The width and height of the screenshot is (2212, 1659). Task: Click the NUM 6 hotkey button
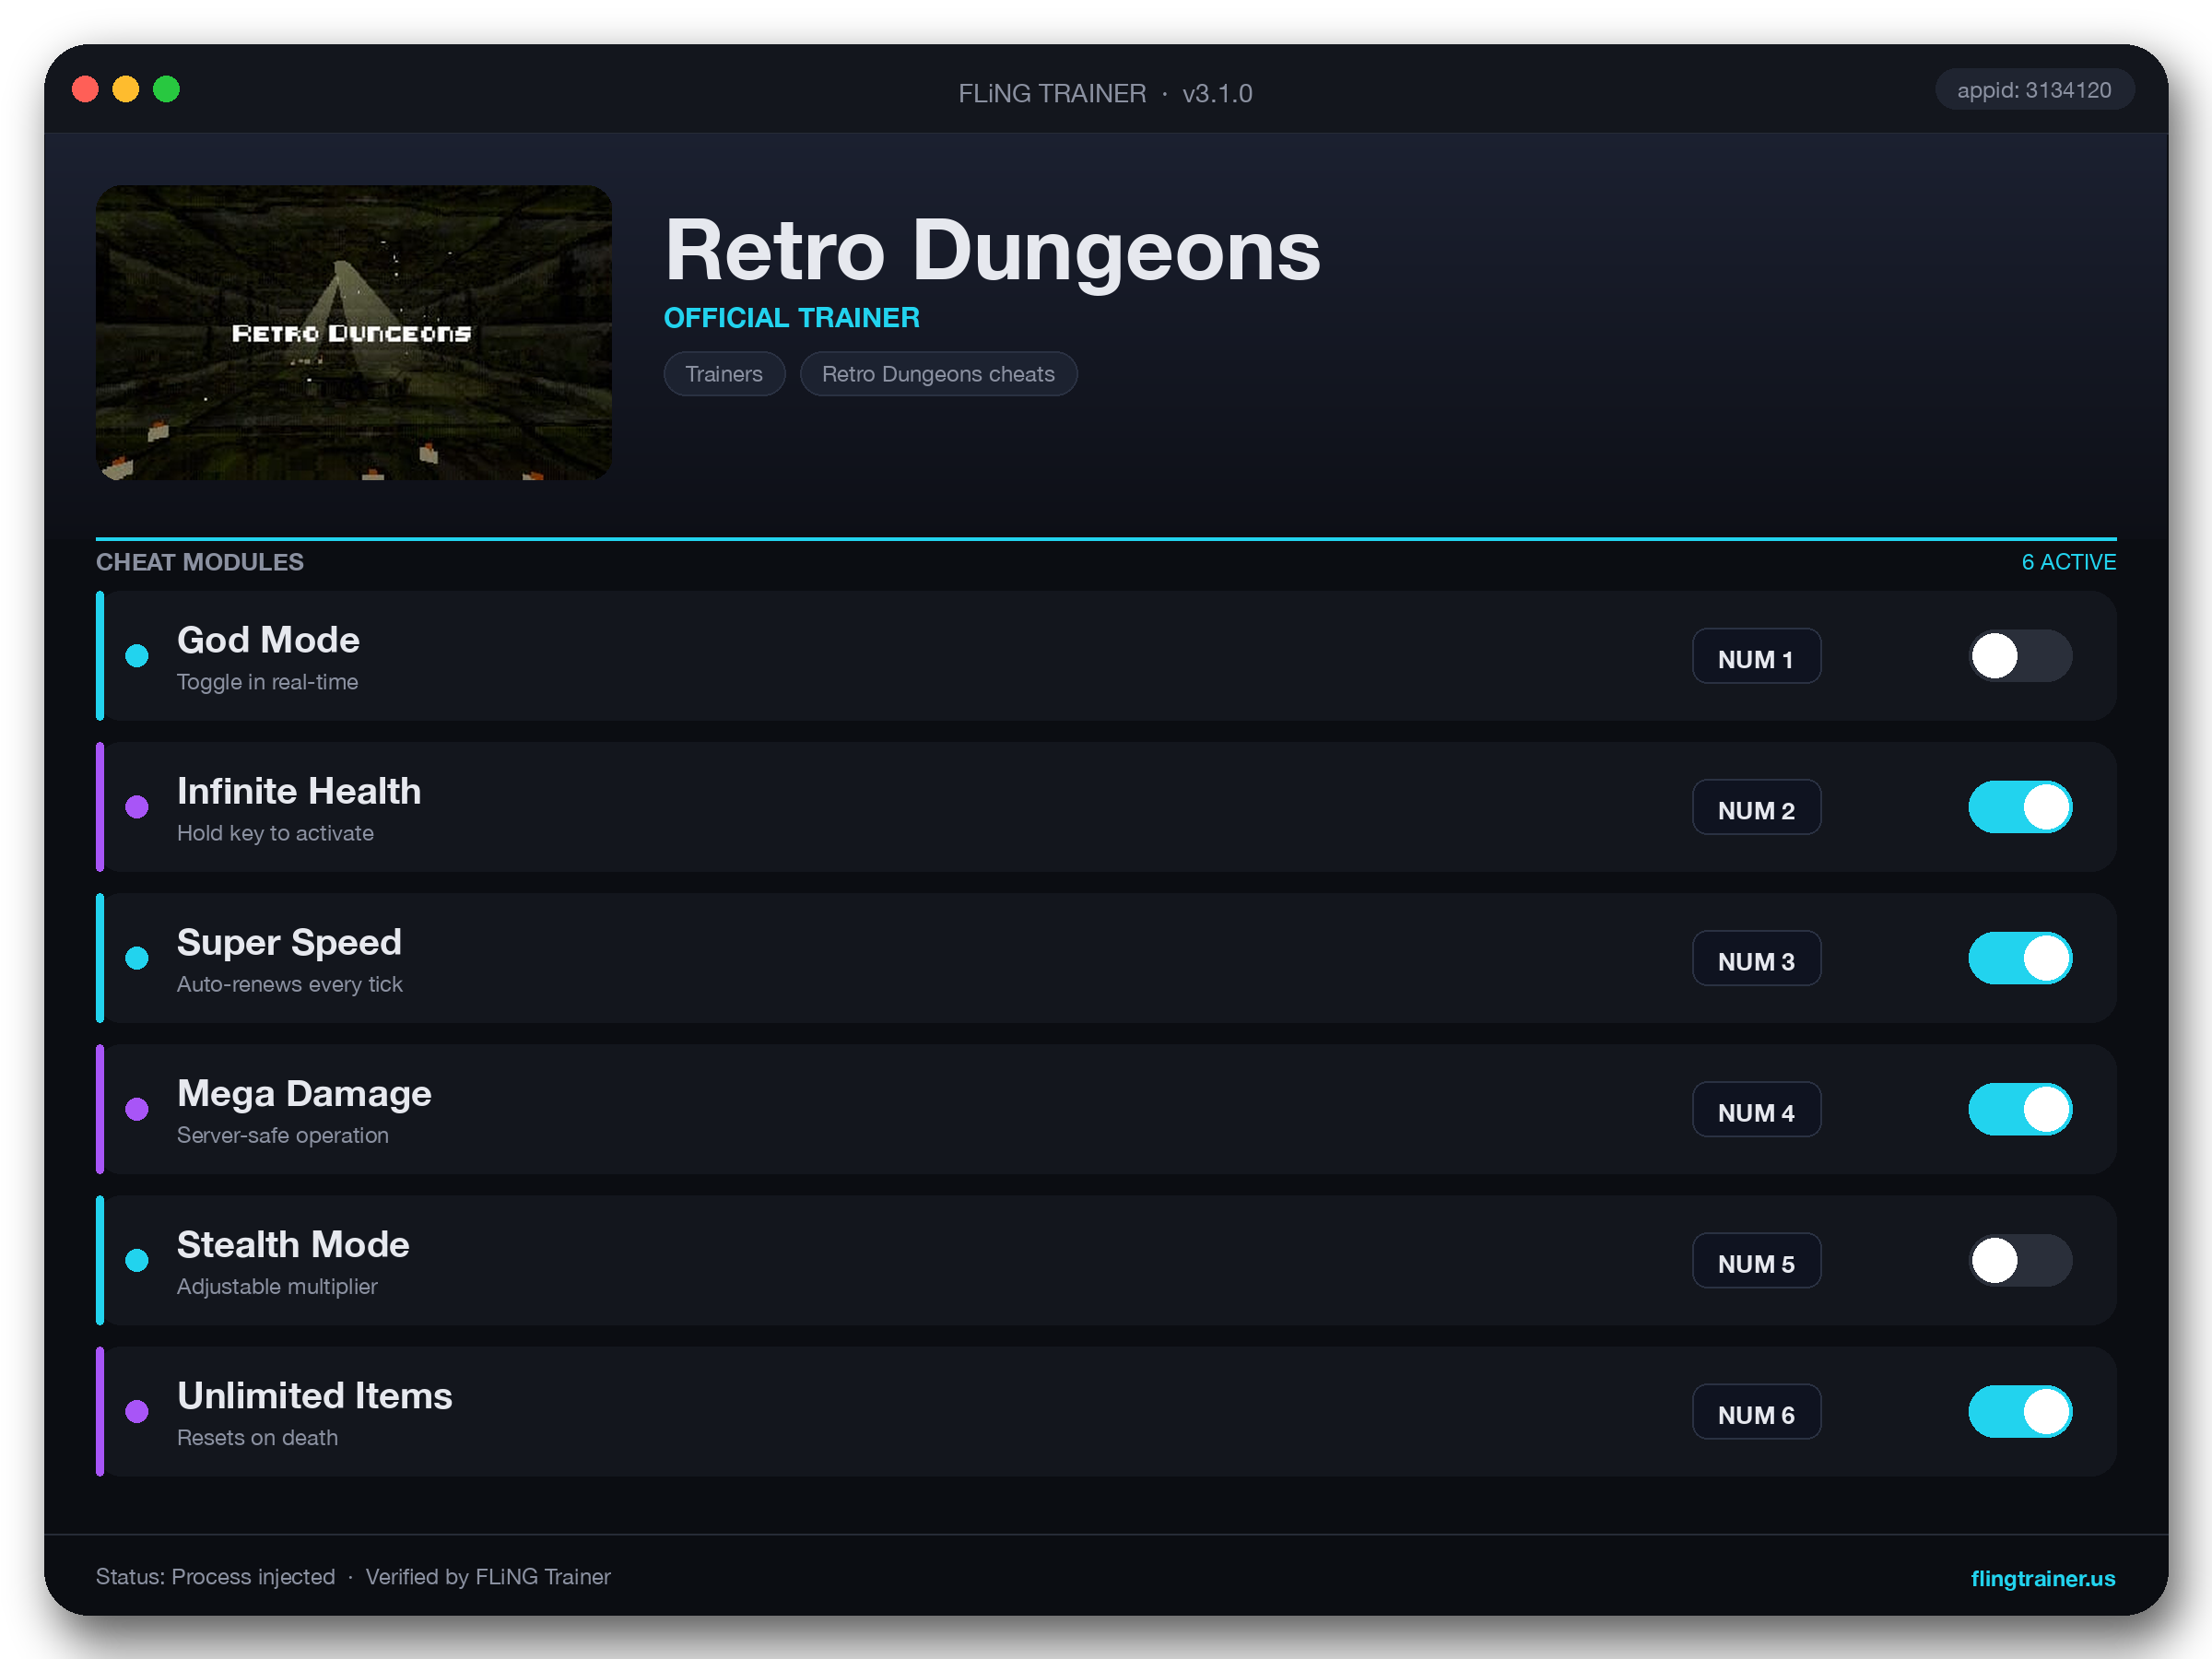(x=1756, y=1412)
